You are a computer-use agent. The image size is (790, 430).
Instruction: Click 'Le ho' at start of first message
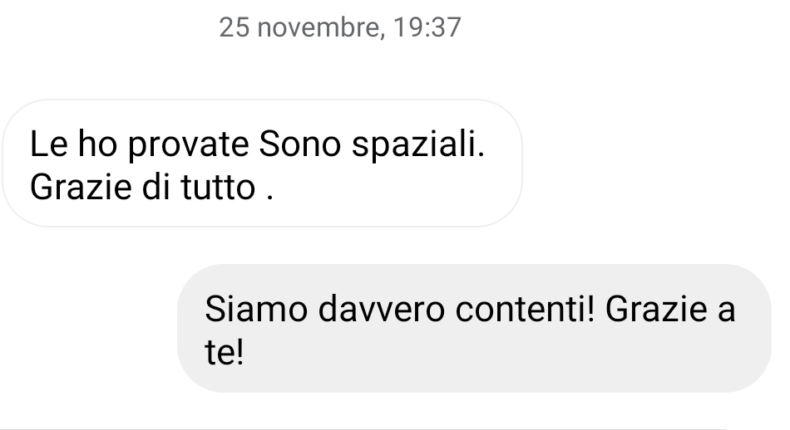coord(73,144)
